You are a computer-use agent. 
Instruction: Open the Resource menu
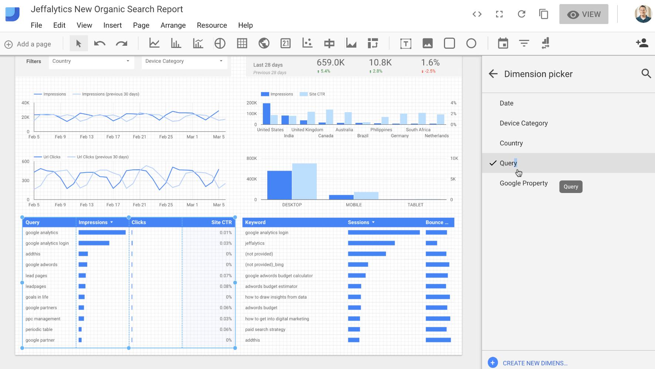(212, 25)
